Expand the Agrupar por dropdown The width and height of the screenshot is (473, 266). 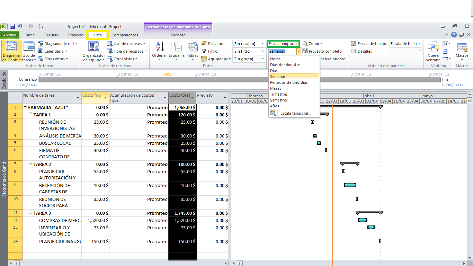tap(262, 59)
